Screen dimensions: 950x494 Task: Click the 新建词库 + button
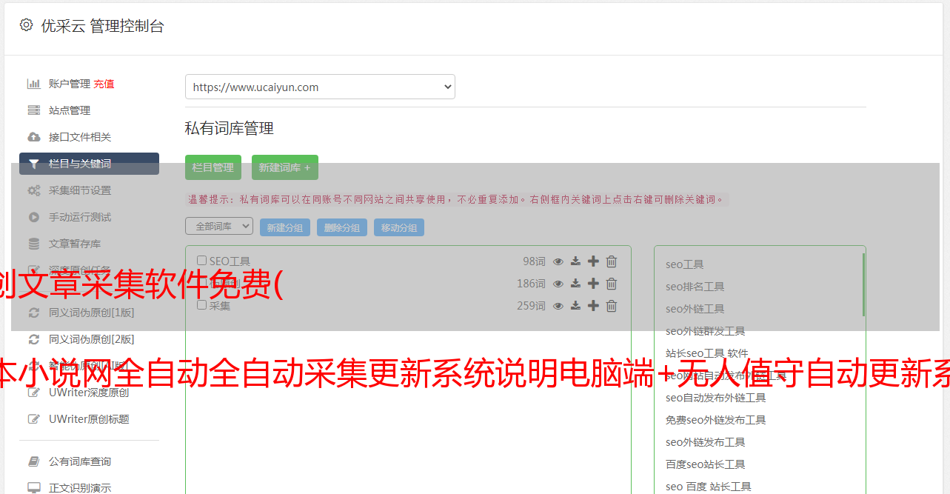click(285, 167)
